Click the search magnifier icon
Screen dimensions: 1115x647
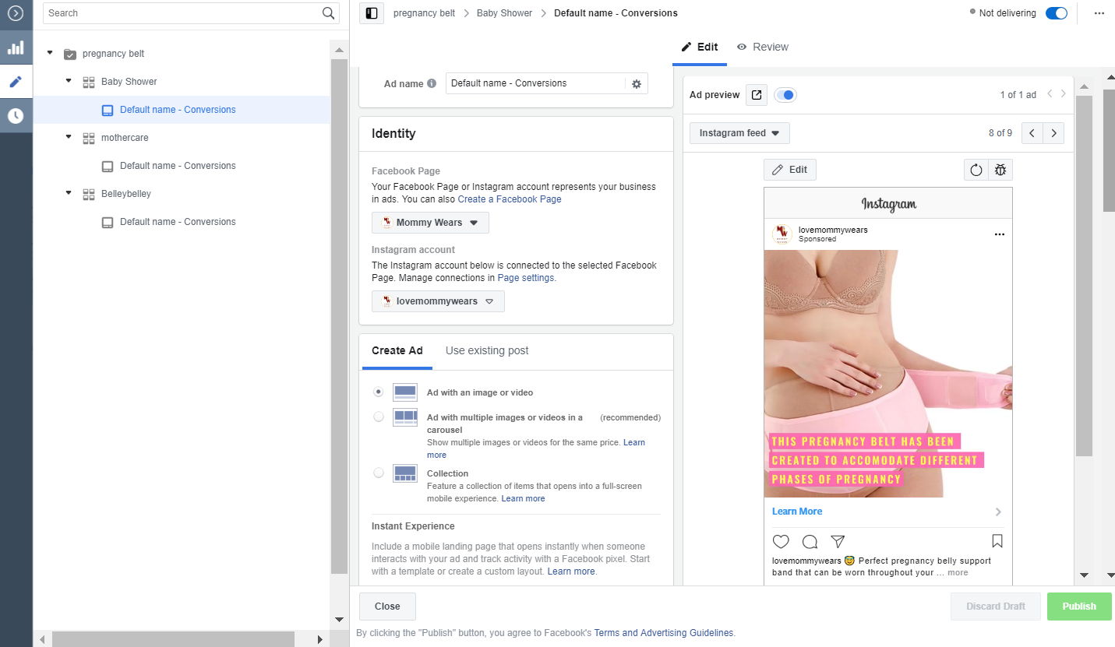pos(329,13)
